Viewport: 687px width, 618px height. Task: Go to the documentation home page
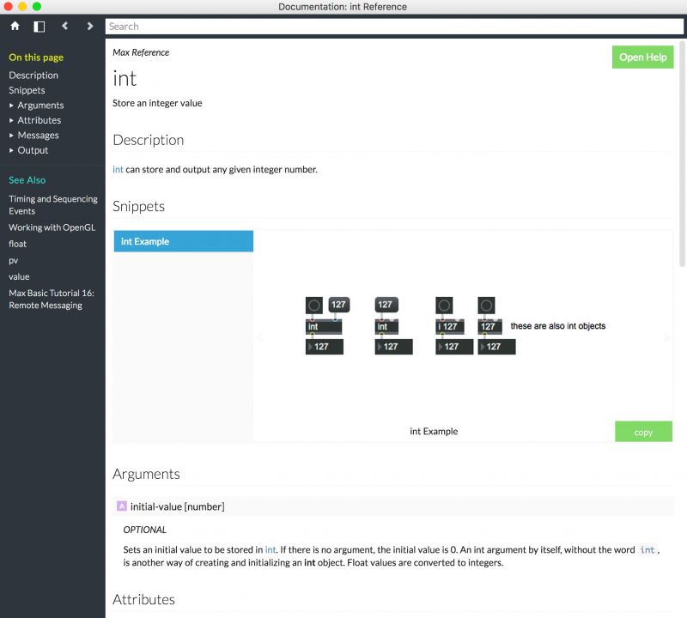point(15,27)
